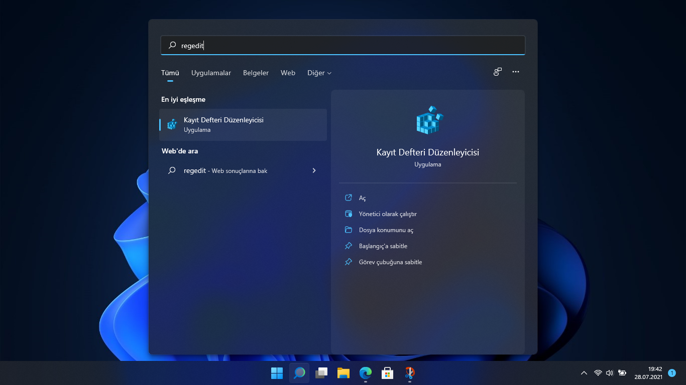This screenshot has width=686, height=385.
Task: Expand the Diğer dropdown
Action: click(319, 73)
